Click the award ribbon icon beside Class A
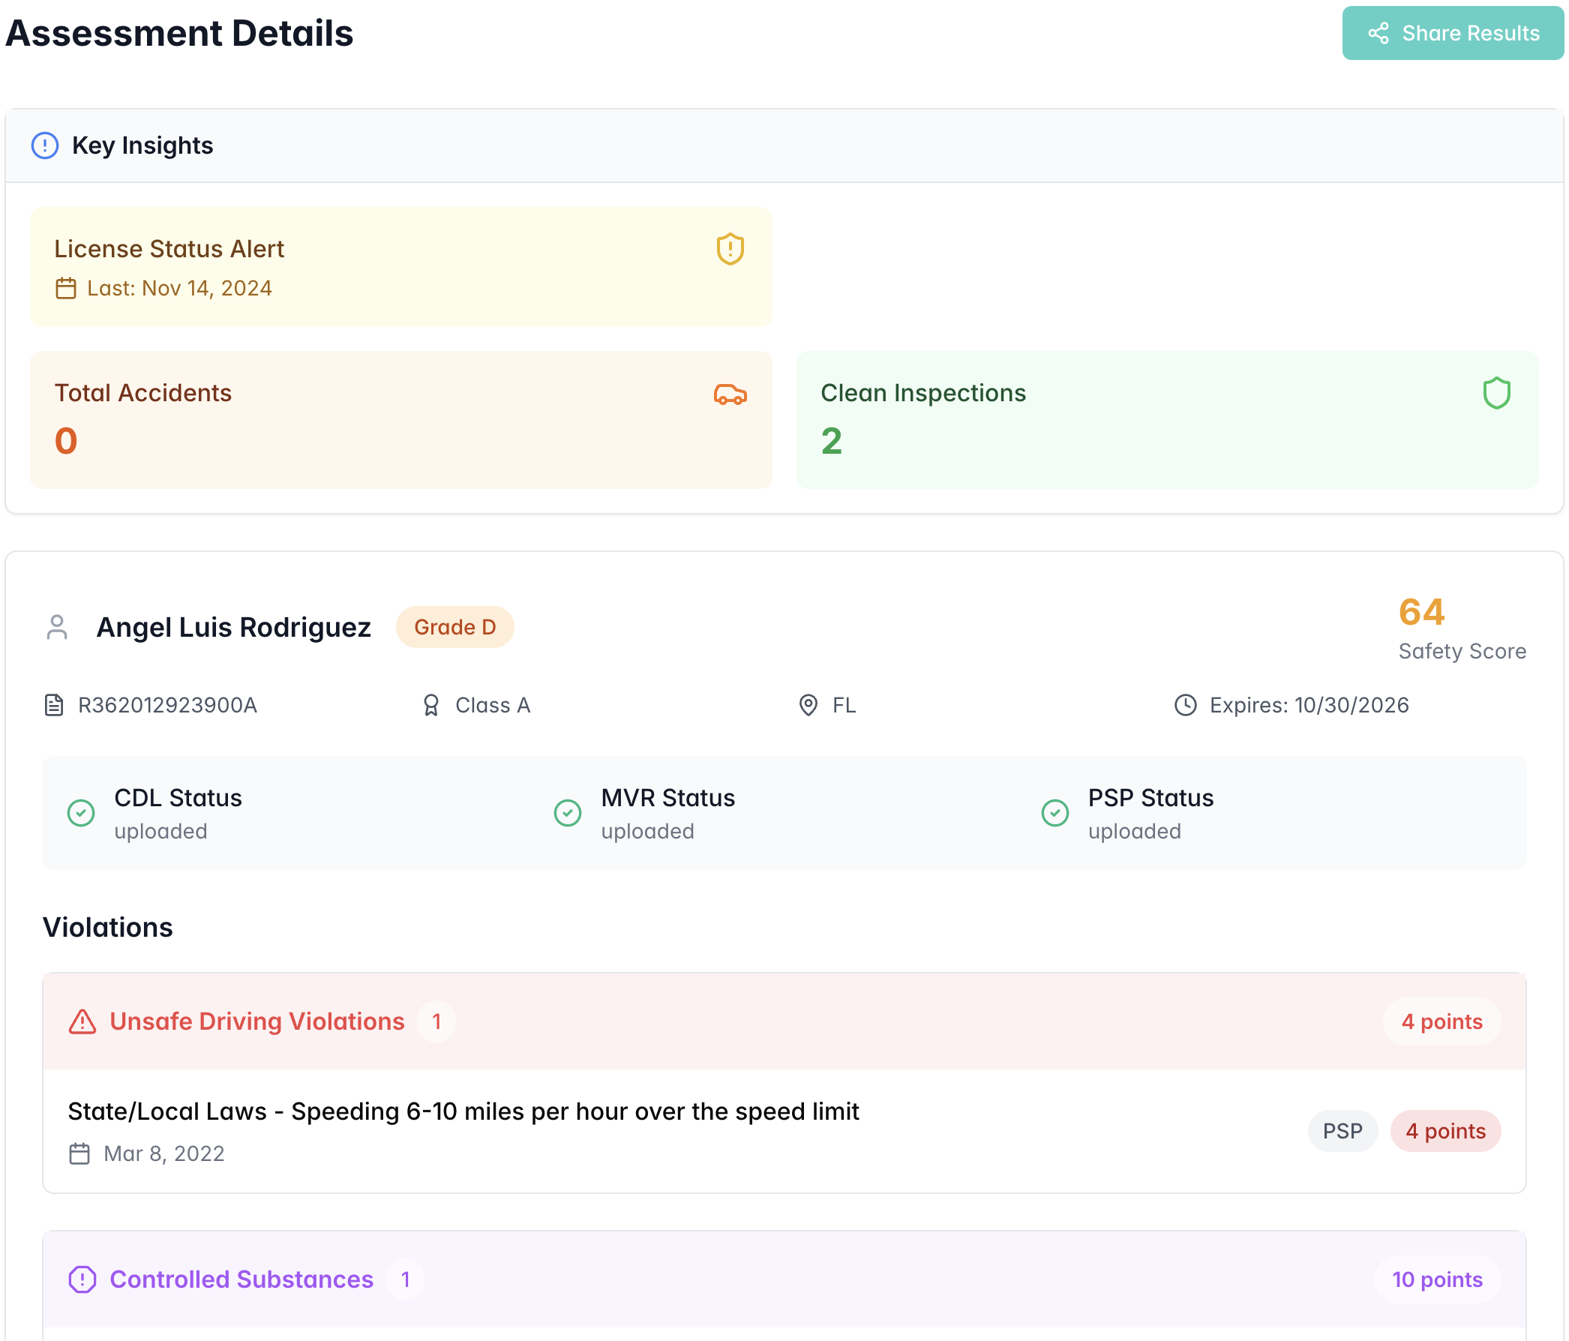 [x=430, y=705]
